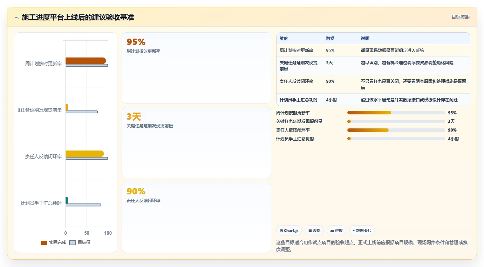
Task: Click the 周计划按时更新率 progress bar
Action: [x=396, y=113]
